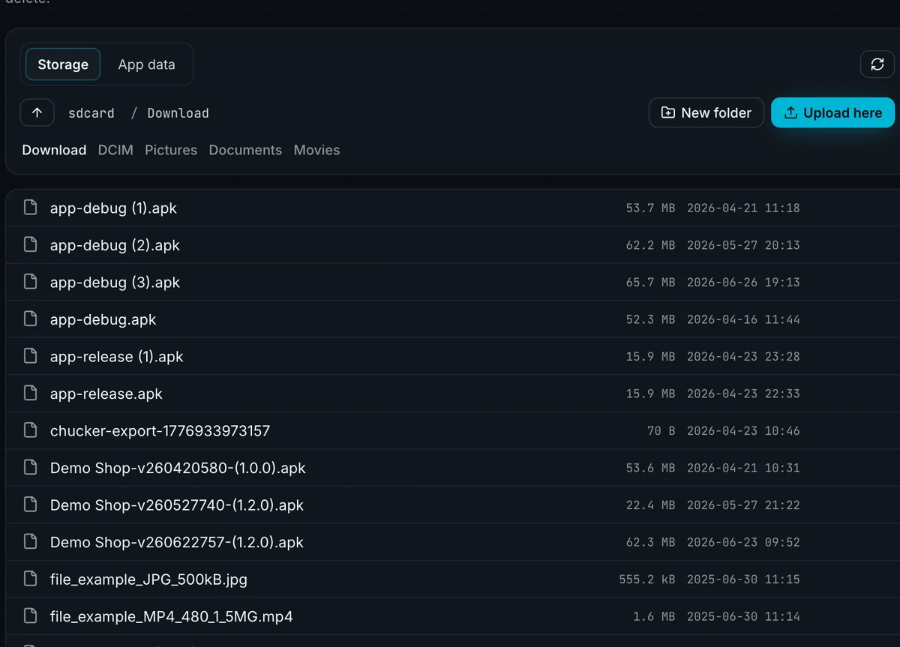Select file name app-release (1).apk
The height and width of the screenshot is (647, 900).
tap(116, 356)
